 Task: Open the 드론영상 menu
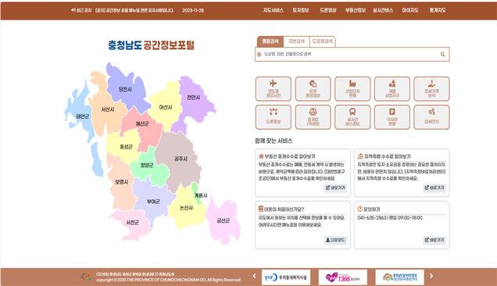click(328, 10)
